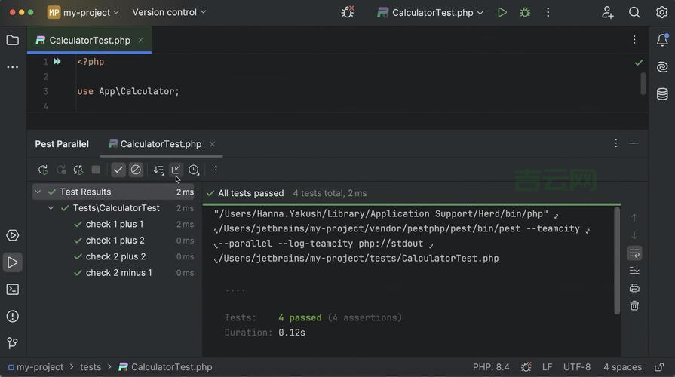Screen dimensions: 675x377
Task: Collapse the Test Results tree node
Action: (38, 192)
